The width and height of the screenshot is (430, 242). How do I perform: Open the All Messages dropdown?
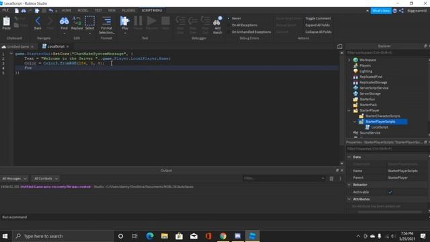click(x=14, y=179)
